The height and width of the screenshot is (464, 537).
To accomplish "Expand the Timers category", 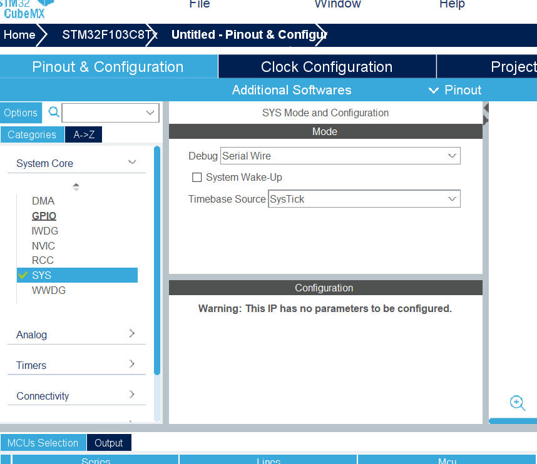I will (132, 364).
